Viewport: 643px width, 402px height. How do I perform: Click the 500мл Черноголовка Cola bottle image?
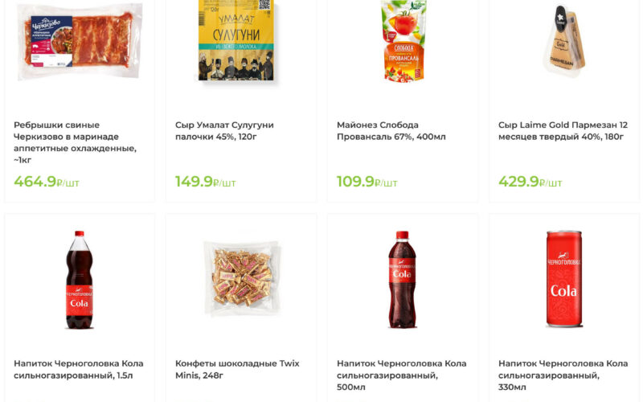click(x=402, y=280)
